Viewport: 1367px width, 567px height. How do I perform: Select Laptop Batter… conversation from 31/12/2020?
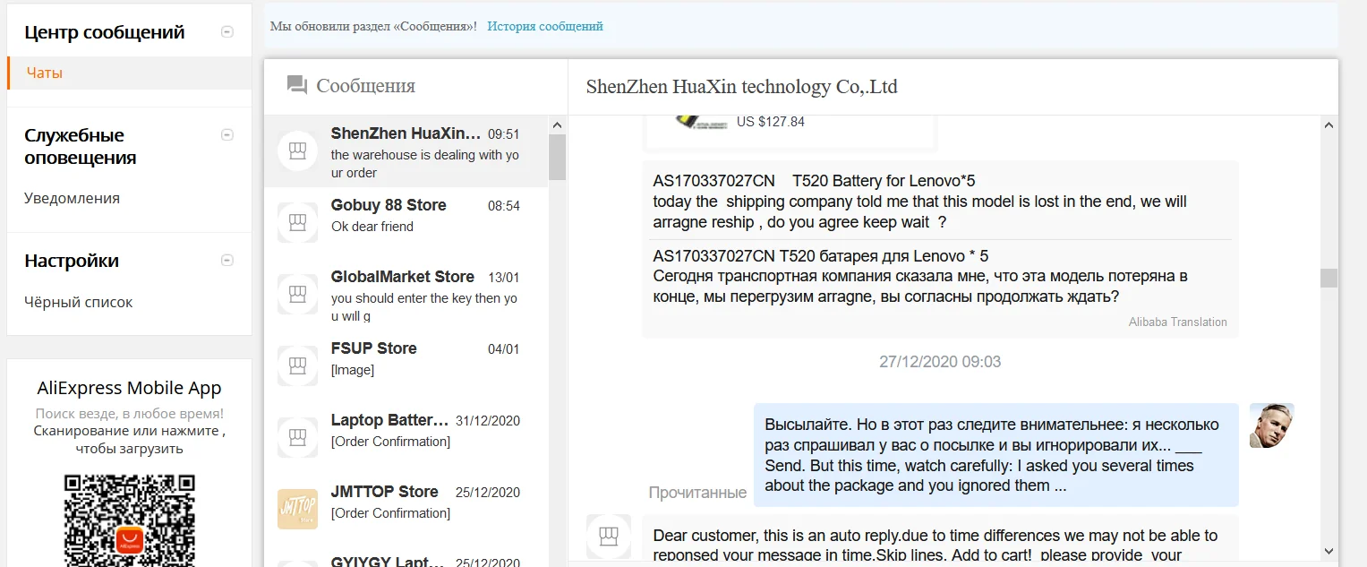(x=406, y=438)
